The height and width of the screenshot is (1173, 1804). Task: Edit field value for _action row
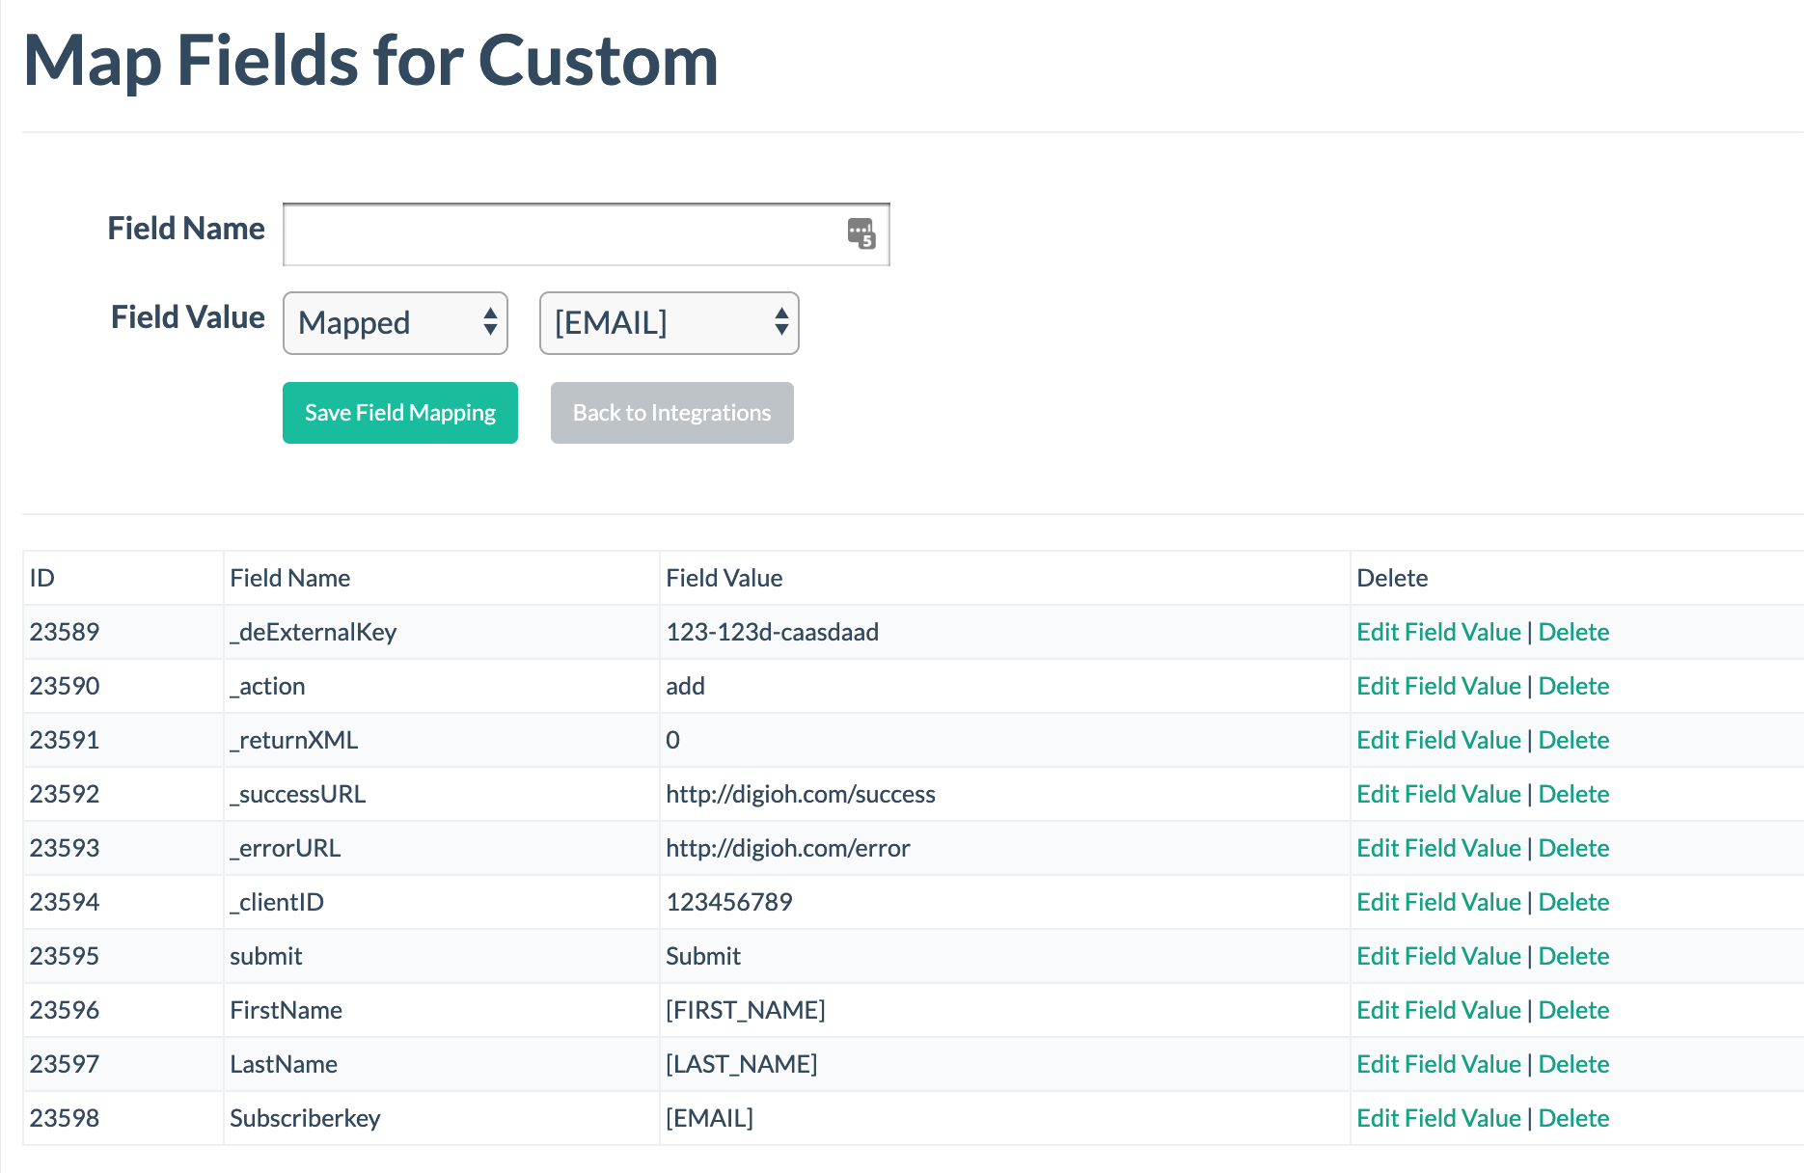tap(1438, 686)
